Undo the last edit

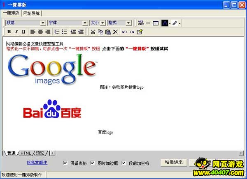[124, 32]
